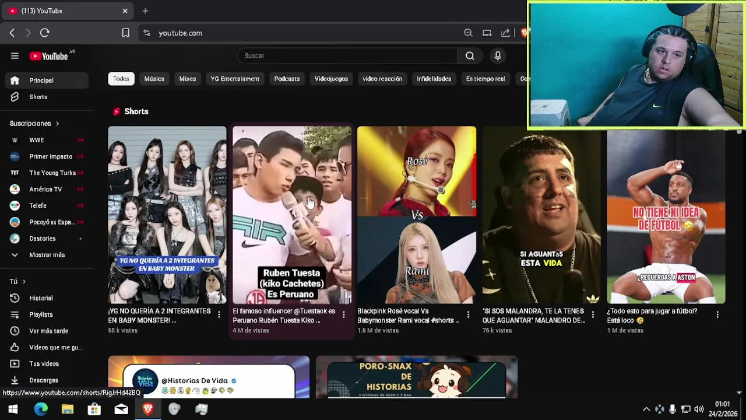Go back with the browser back arrow
Screen dimensions: 746x420
[12, 33]
